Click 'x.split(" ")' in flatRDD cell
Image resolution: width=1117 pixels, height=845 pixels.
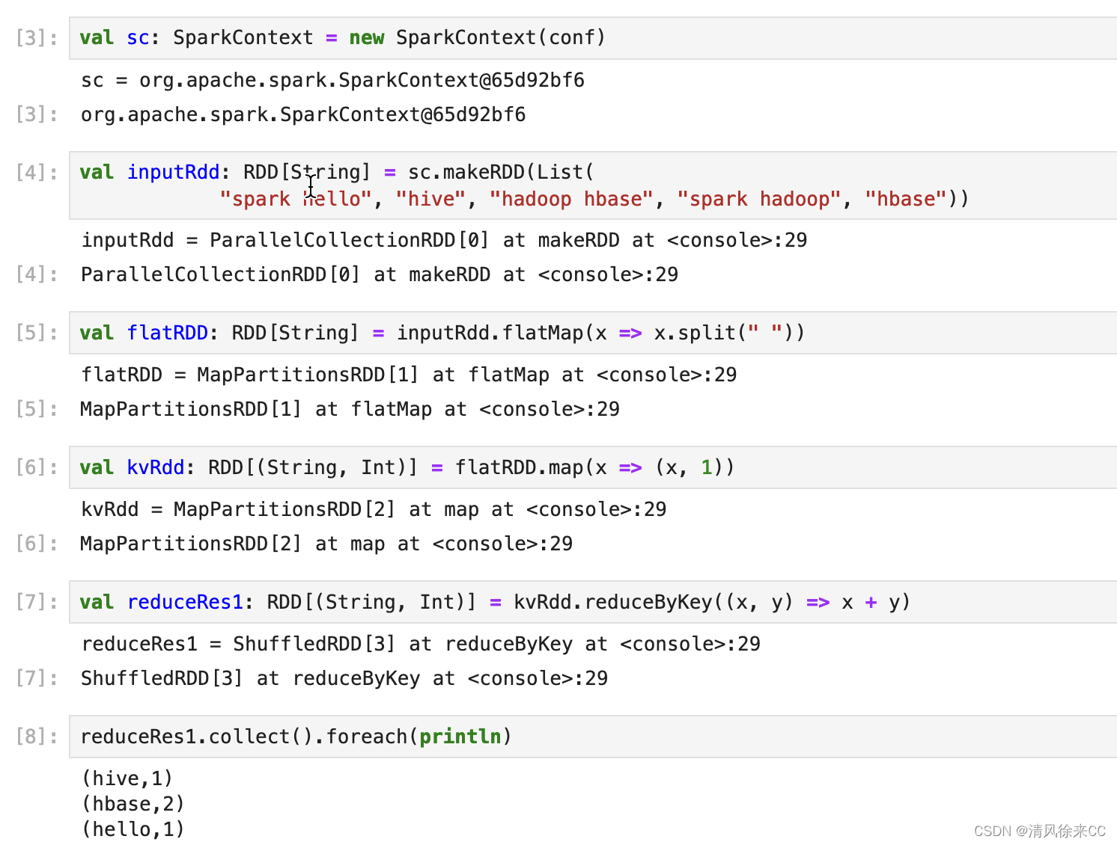724,333
